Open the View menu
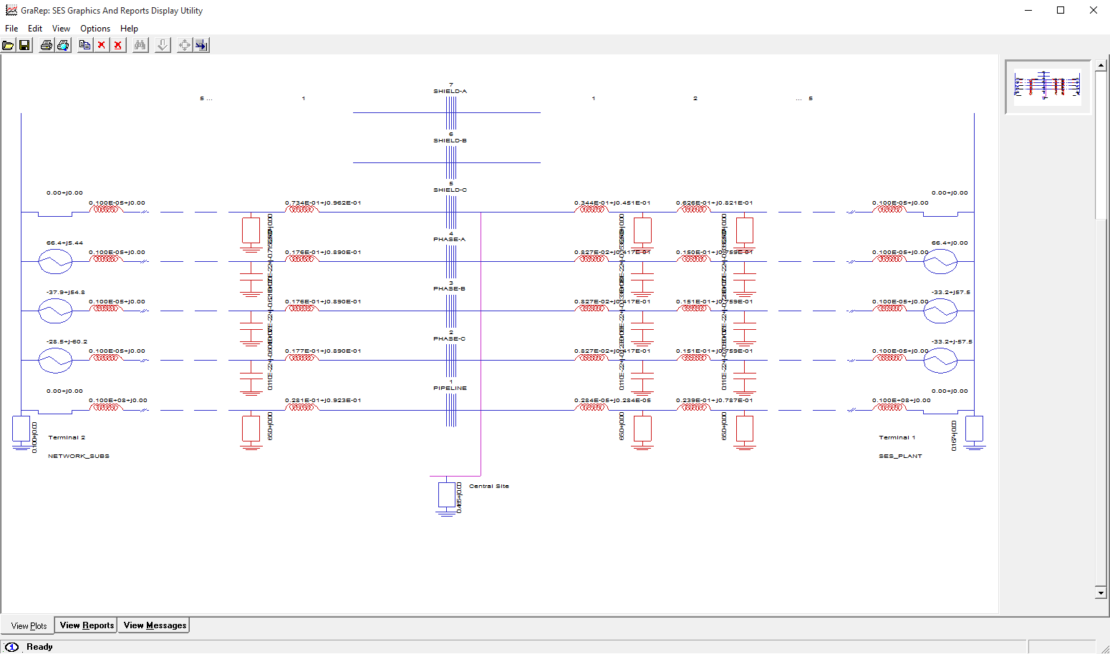 pyautogui.click(x=61, y=29)
